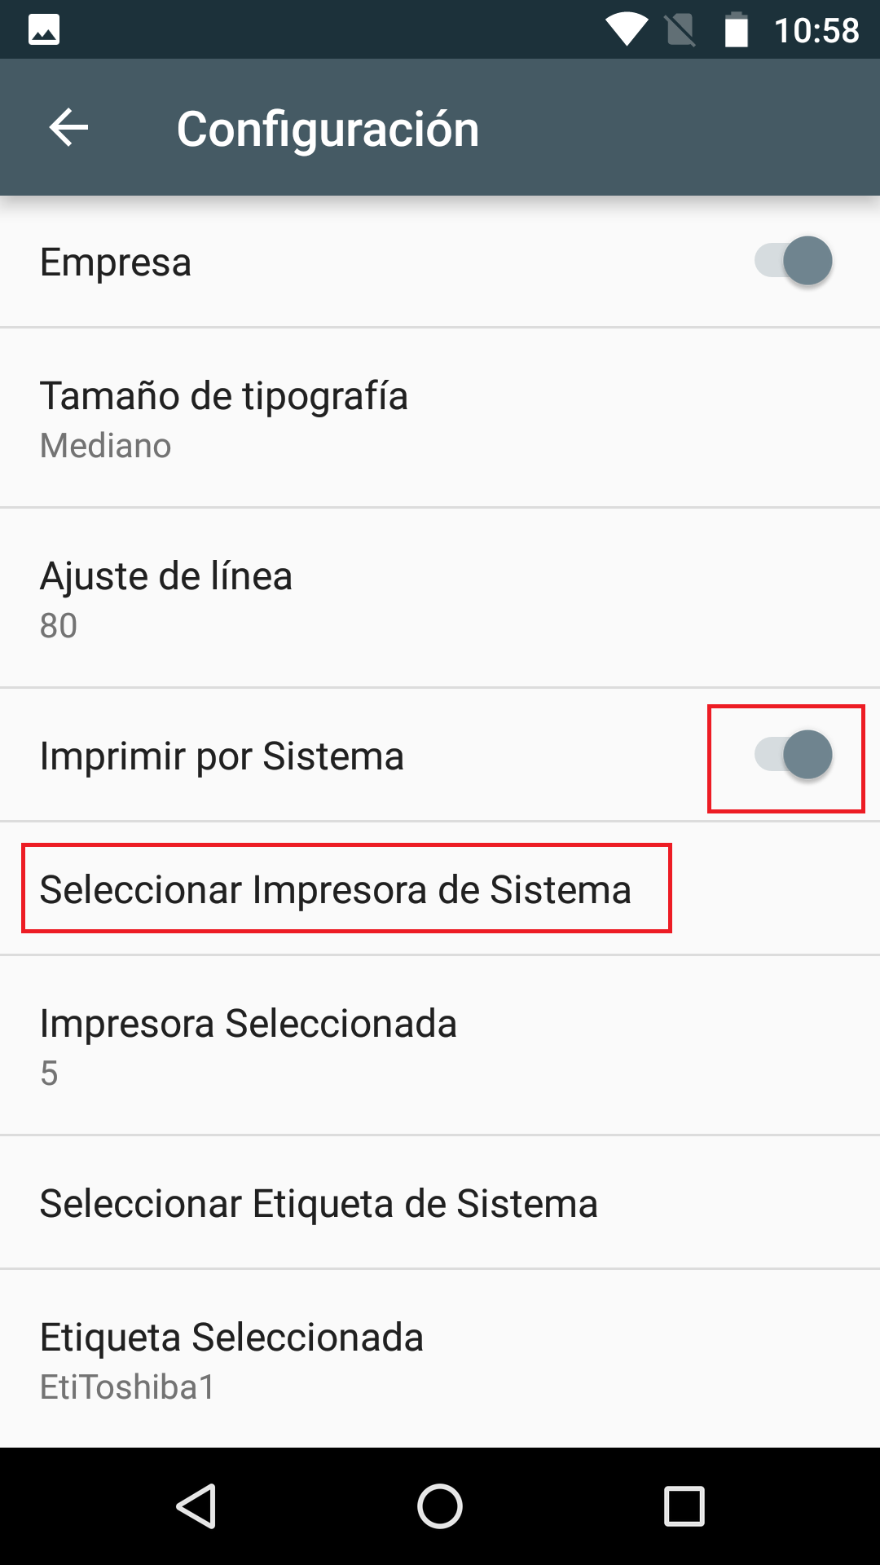Tap the Etiqueta Seleccionada entry
The image size is (880, 1565).
tap(440, 1360)
